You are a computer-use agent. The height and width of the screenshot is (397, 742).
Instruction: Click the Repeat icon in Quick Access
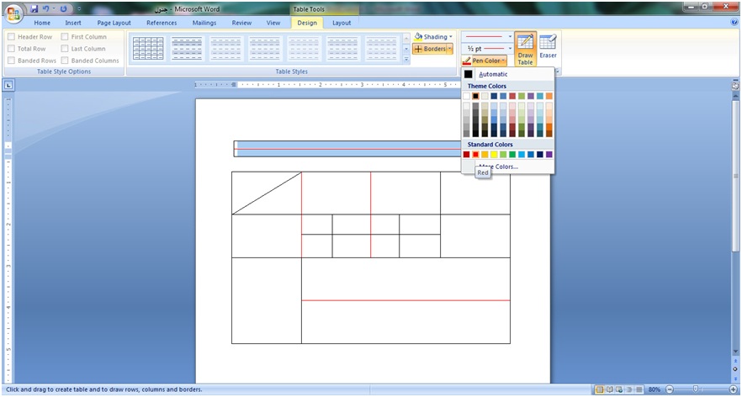[x=63, y=9]
